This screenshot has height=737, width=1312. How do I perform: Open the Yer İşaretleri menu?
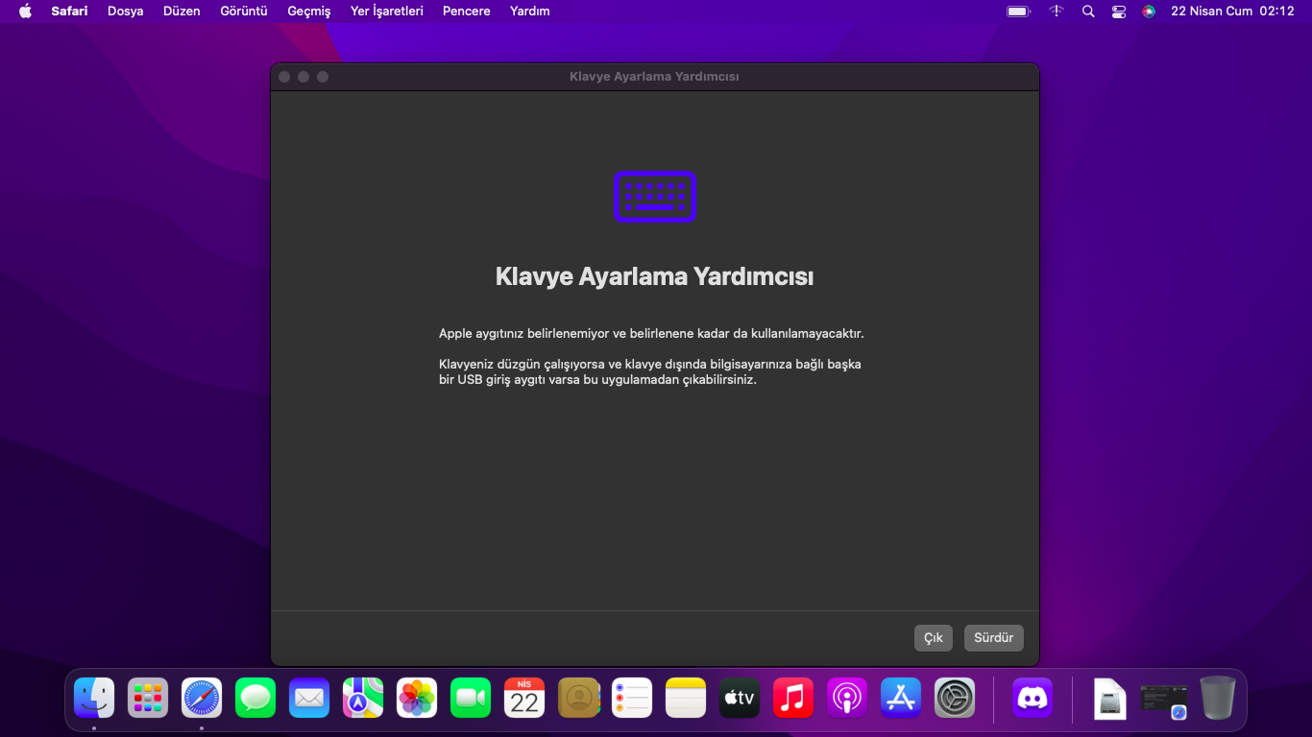point(387,12)
